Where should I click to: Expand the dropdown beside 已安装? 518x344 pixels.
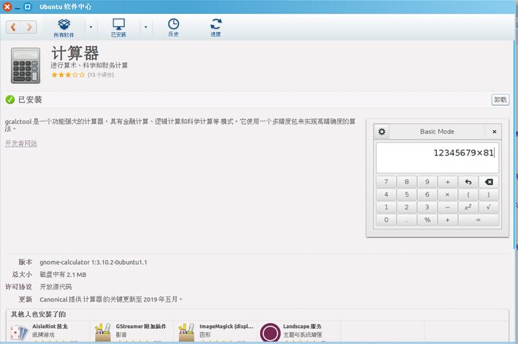coord(145,28)
